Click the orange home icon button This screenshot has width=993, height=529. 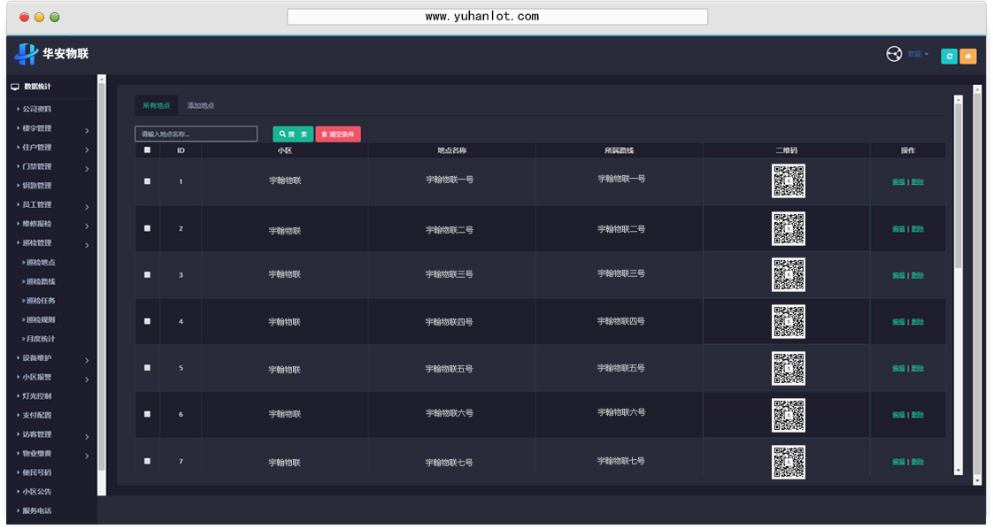(x=968, y=56)
